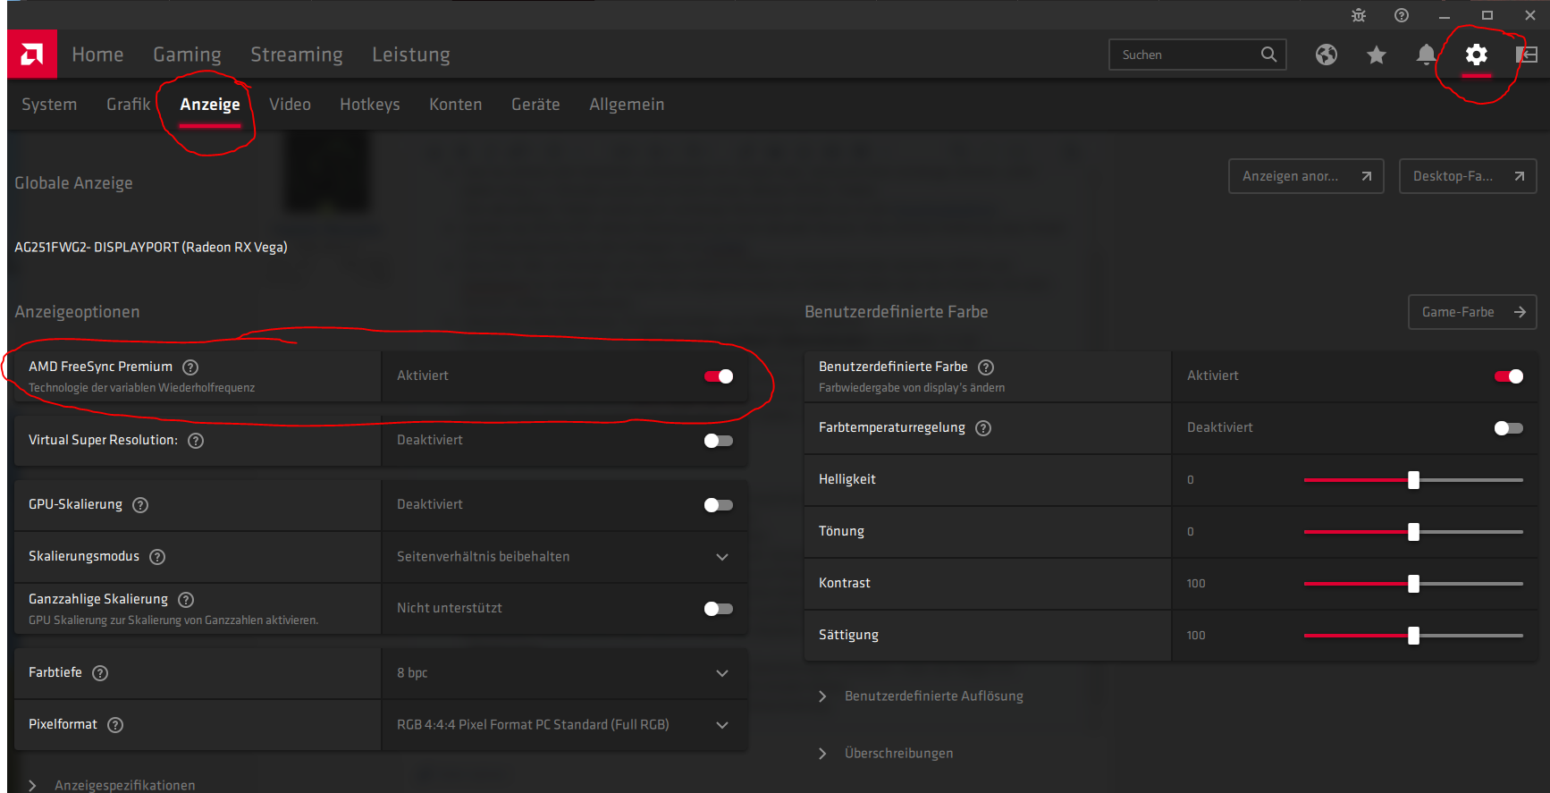
Task: Open the Skalierungsmodus dropdown
Action: pos(564,557)
